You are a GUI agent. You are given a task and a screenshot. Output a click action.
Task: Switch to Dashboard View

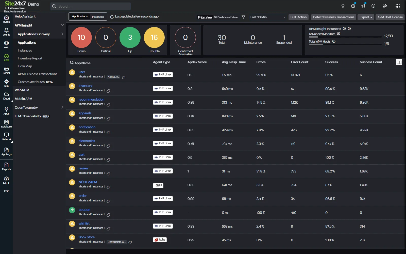point(226,17)
